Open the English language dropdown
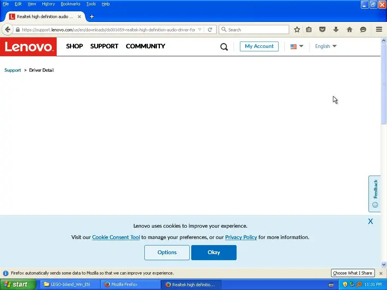387x290 pixels. tap(325, 46)
